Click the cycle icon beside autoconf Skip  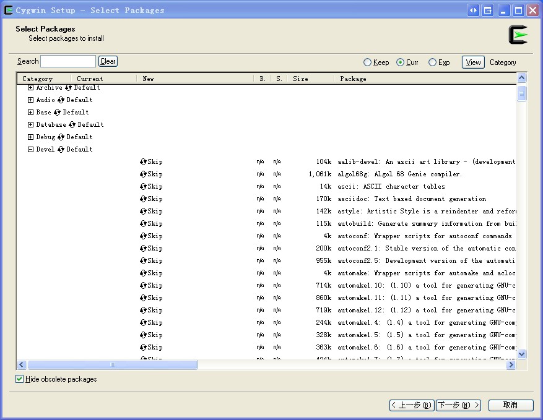click(143, 236)
